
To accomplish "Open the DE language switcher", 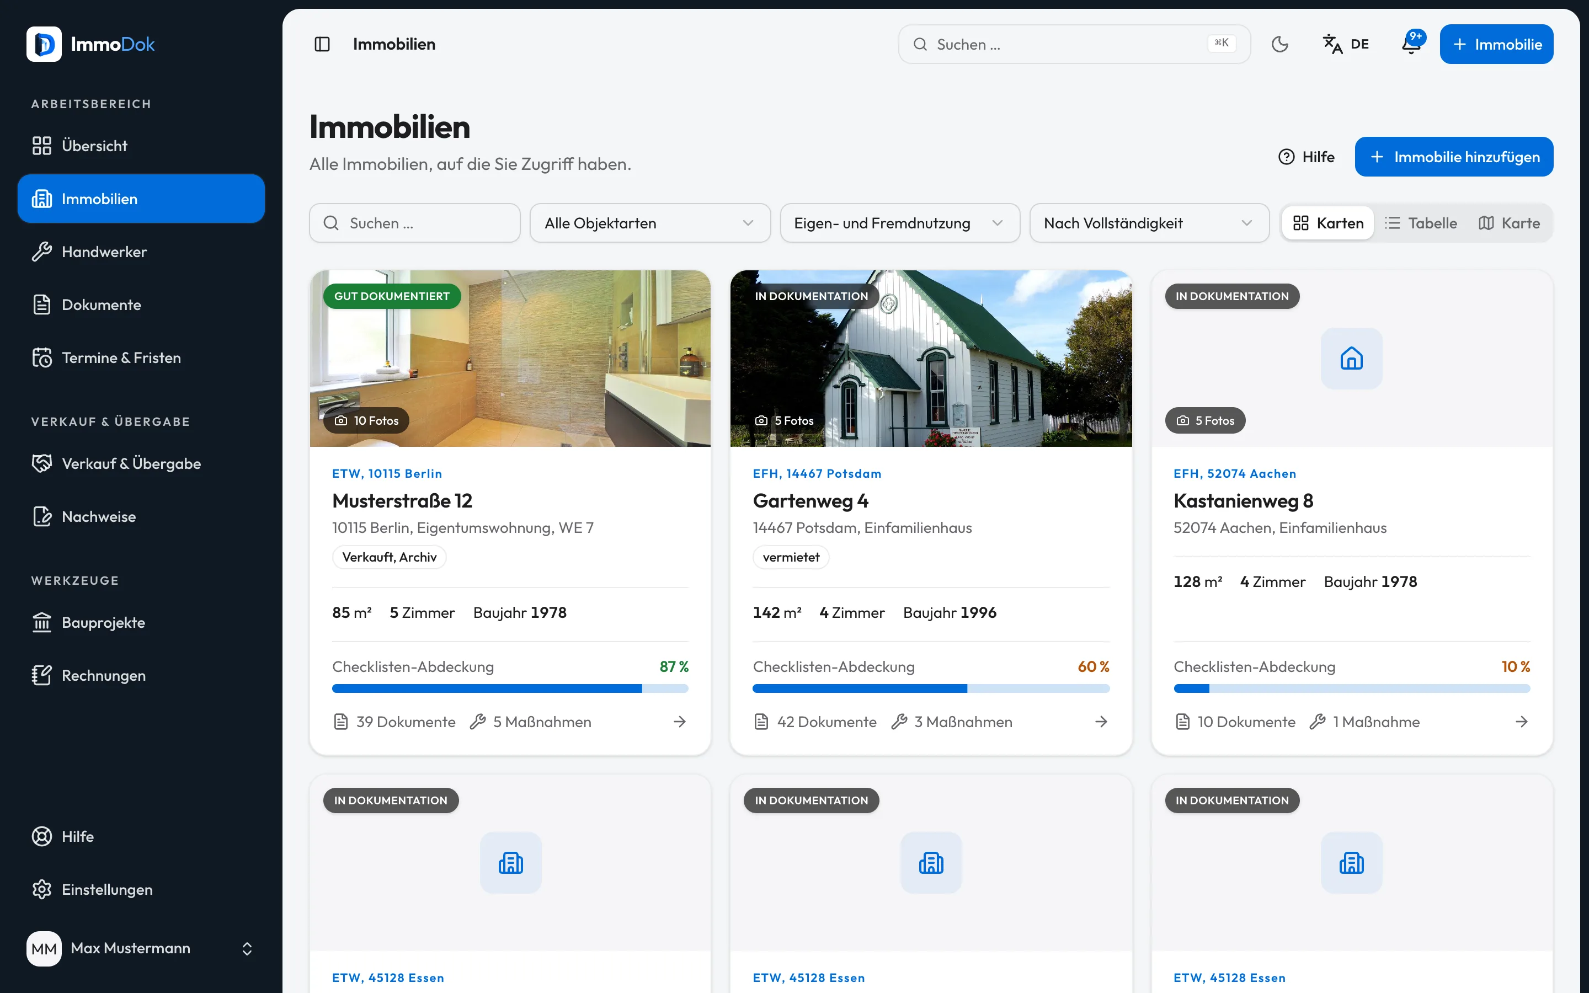I will [1345, 44].
